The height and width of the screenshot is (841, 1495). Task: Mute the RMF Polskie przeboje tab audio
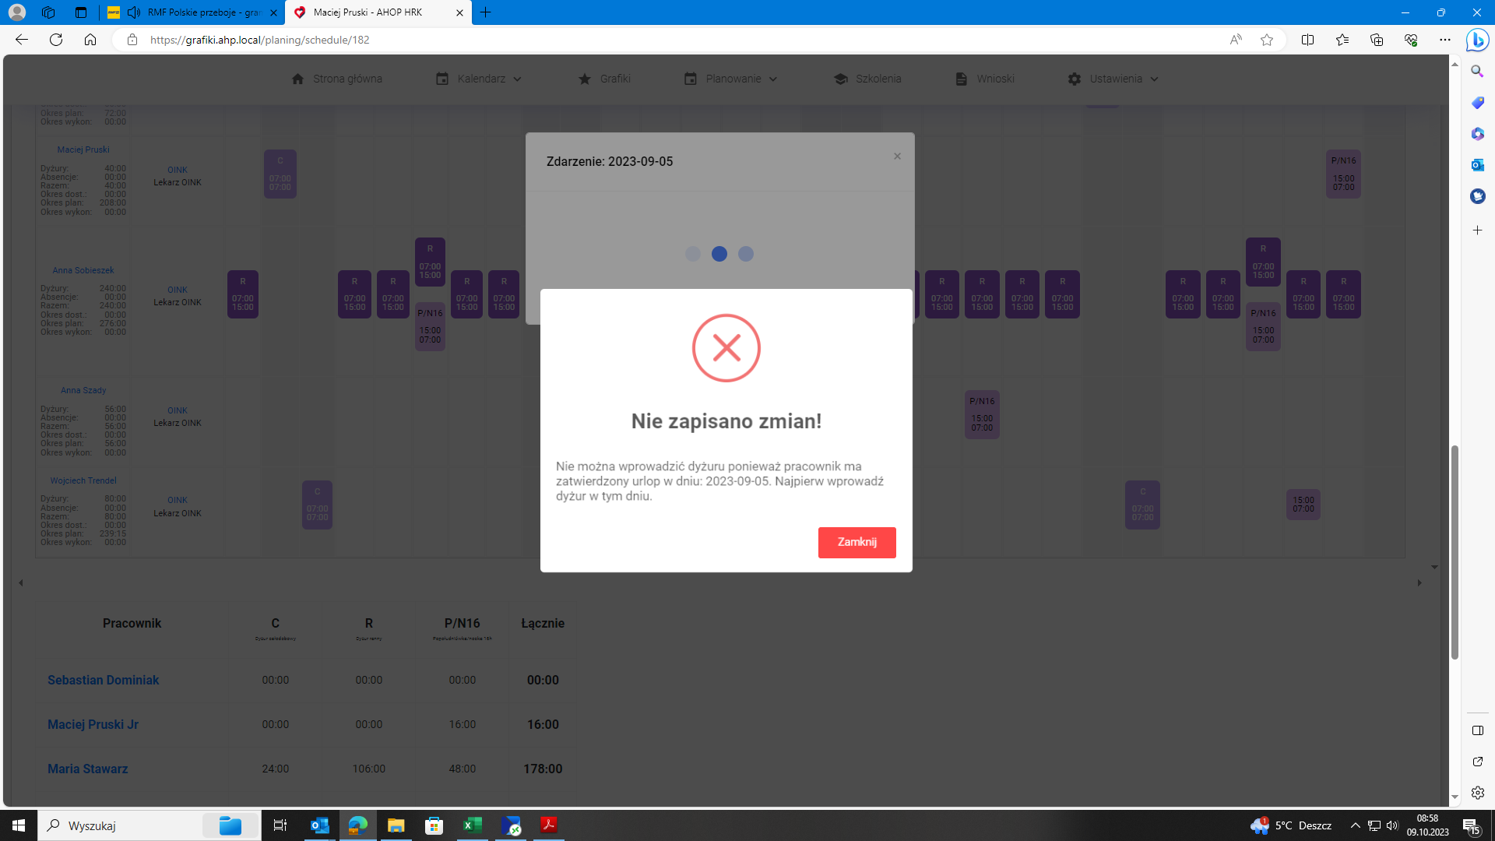[134, 12]
